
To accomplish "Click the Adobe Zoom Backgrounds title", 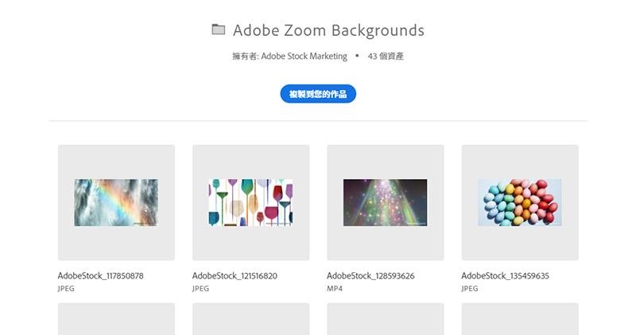I will [x=328, y=30].
